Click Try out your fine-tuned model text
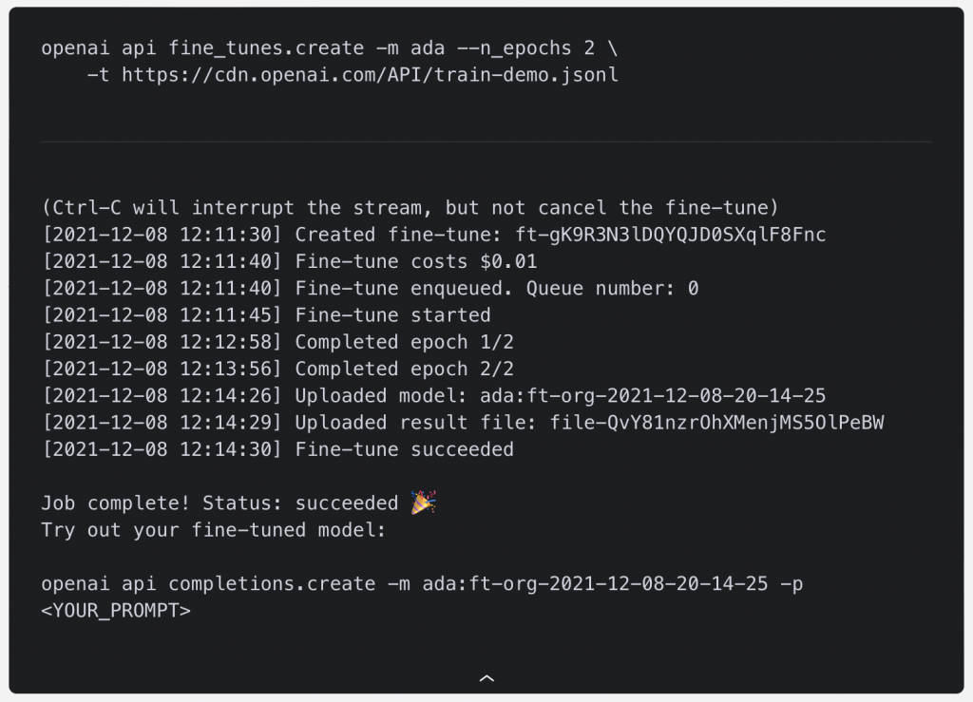Viewport: 973px width, 702px height. 214,530
